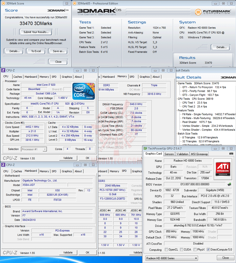Click the Save as button in 3DMark Score
This screenshot has width=236, height=263.
tap(59, 51)
